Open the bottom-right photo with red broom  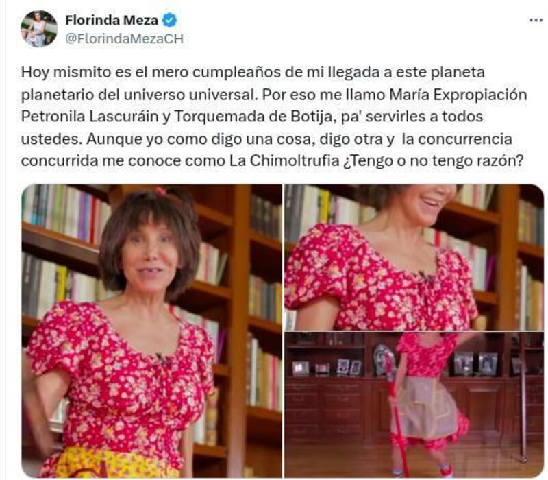(x=414, y=405)
